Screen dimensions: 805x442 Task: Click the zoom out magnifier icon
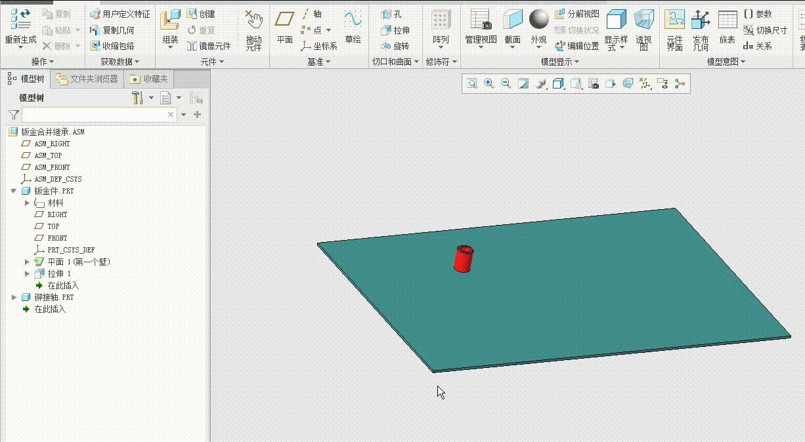click(x=506, y=83)
